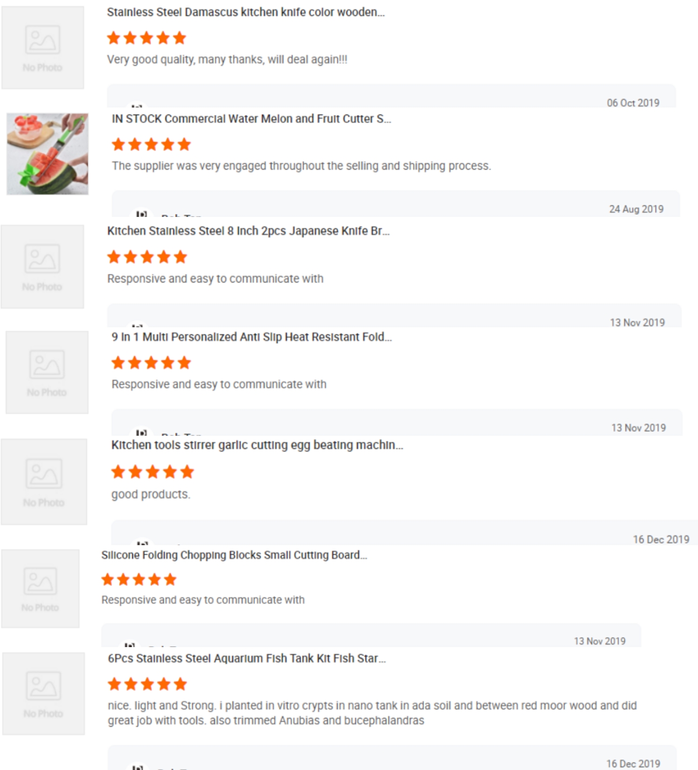Click the No Photo image beside garlic stirrer review
The width and height of the screenshot is (698, 770).
click(x=44, y=482)
